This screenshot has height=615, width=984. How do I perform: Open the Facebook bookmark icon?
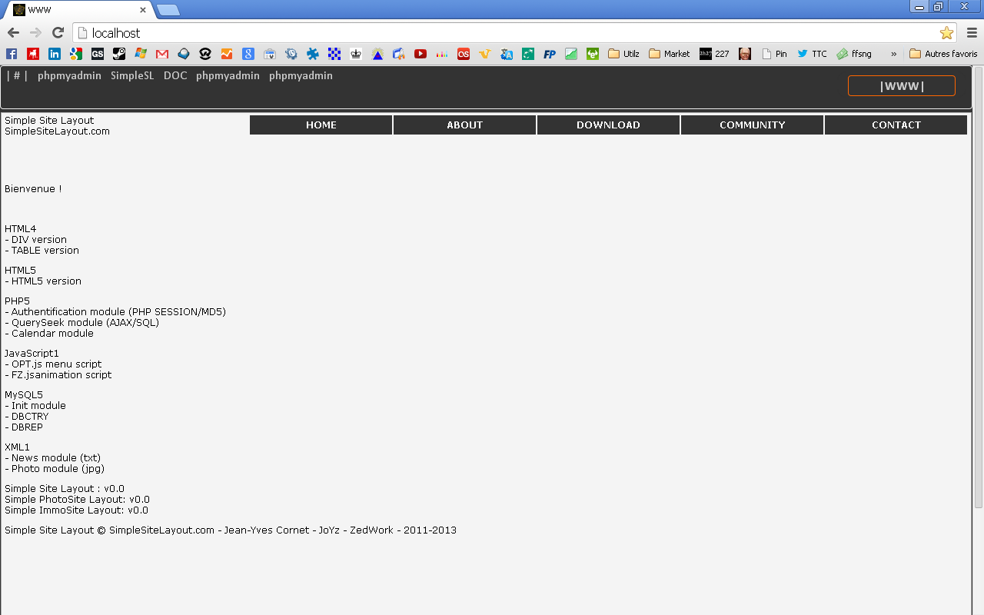click(11, 54)
